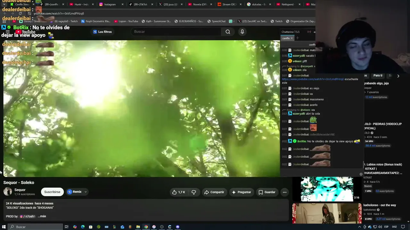Screen dimensions: 410x230
Task: Show hidden system tray icons
Action: [359, 227]
